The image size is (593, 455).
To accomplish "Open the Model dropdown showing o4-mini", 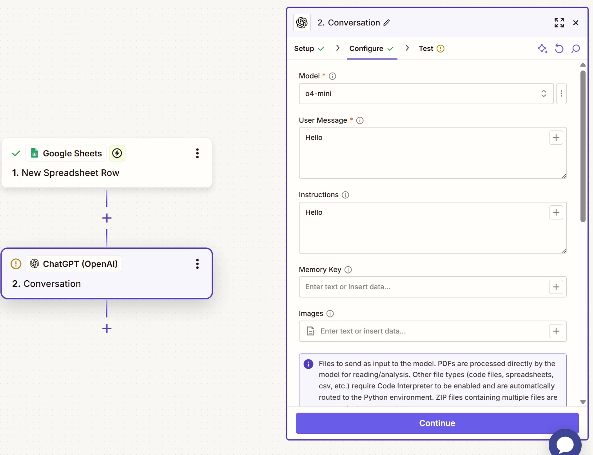I will pos(426,94).
